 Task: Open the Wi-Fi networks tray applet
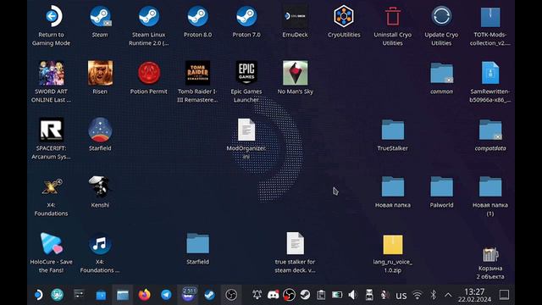tap(418, 295)
